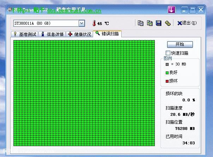Click the 损坏的块 label
This screenshot has width=213, height=157.
coord(174,93)
